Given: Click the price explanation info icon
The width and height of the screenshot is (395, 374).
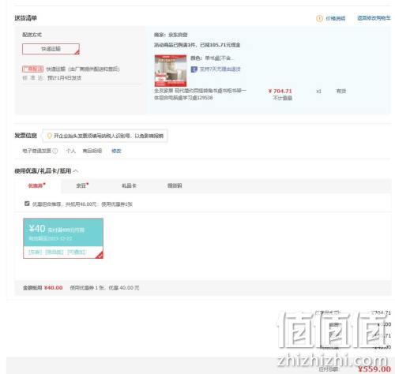Looking at the screenshot, I should click(x=319, y=18).
